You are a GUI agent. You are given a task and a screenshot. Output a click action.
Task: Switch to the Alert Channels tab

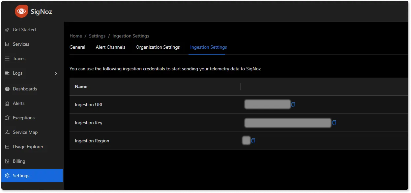(110, 47)
